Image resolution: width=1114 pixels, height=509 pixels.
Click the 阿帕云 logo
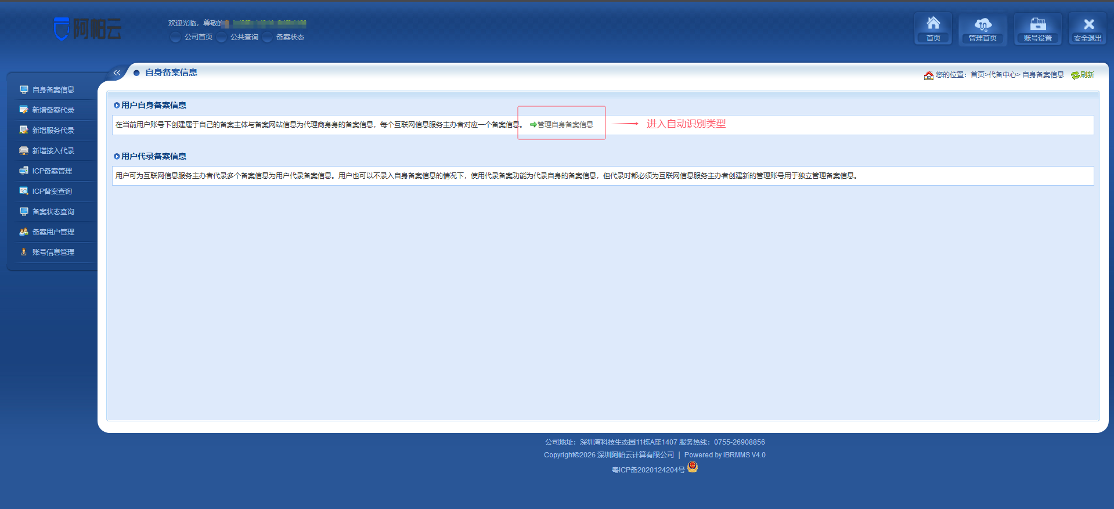tap(88, 28)
